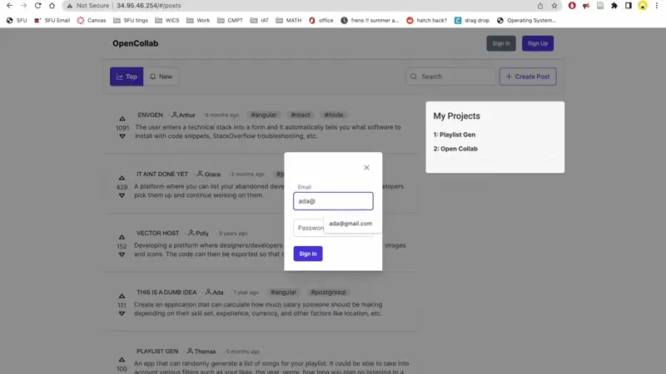Click author Arthur on ENVGEN post
Screen dimensions: 666x374
pyautogui.click(x=183, y=115)
